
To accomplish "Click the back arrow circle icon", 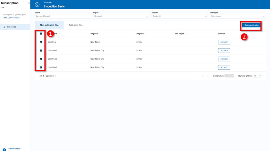I will 37,4.
